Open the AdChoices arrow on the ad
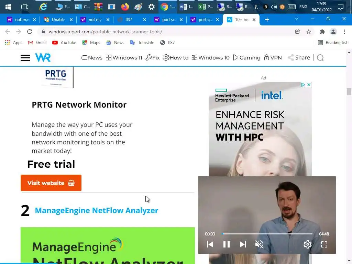 coord(303,85)
